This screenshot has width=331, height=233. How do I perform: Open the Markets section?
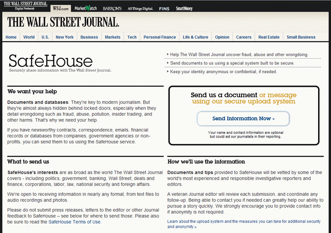click(113, 37)
